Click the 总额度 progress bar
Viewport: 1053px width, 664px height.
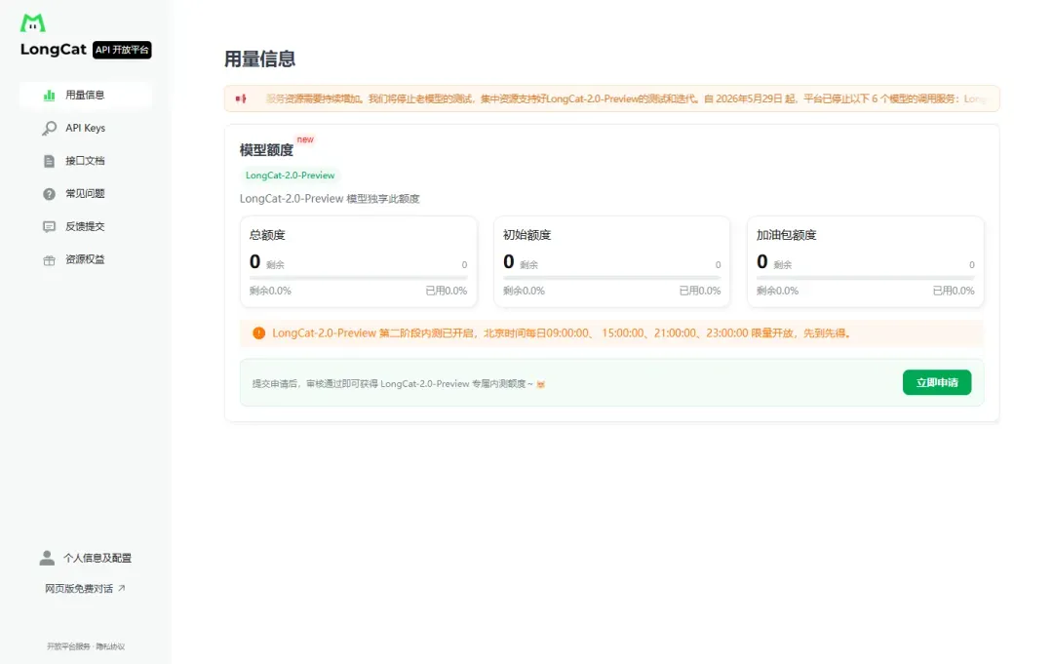pyautogui.click(x=358, y=277)
